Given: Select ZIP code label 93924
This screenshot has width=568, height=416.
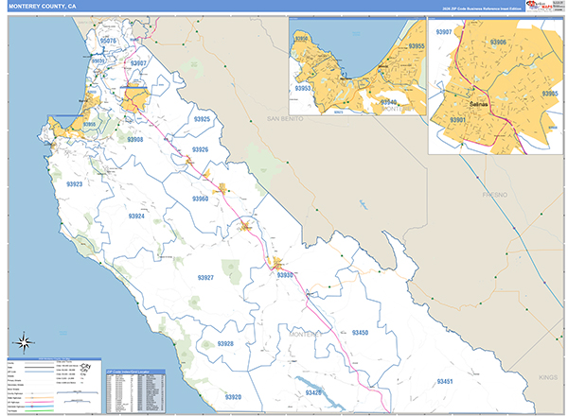Looking at the screenshot, I should [136, 216].
